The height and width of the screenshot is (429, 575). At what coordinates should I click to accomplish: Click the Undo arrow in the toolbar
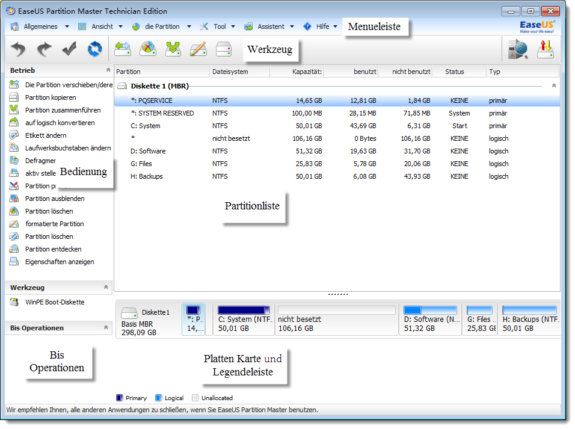tap(18, 49)
